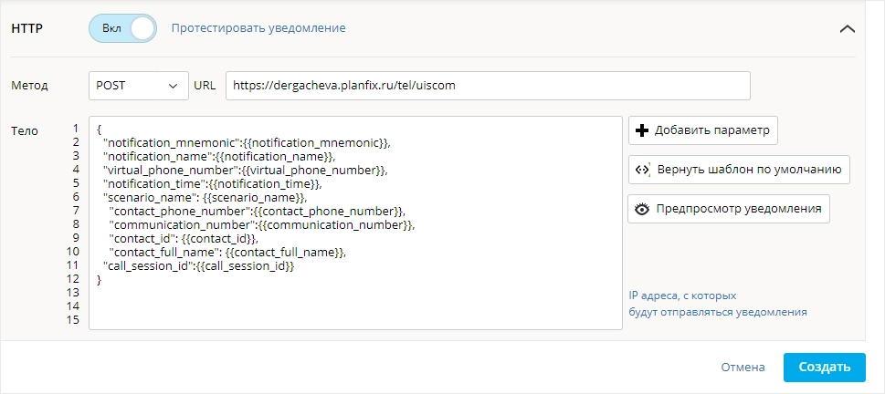The width and height of the screenshot is (885, 394).
Task: Collapse the HTTP section with the chevron
Action: click(848, 29)
